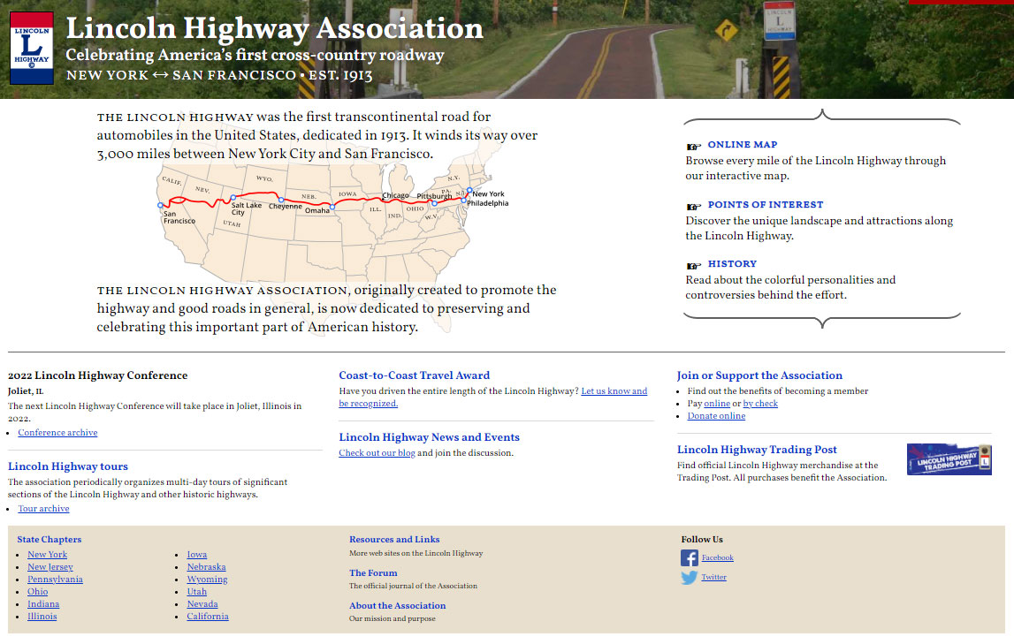The width and height of the screenshot is (1014, 644).
Task: Open the Indiana state chapter
Action: 43,604
